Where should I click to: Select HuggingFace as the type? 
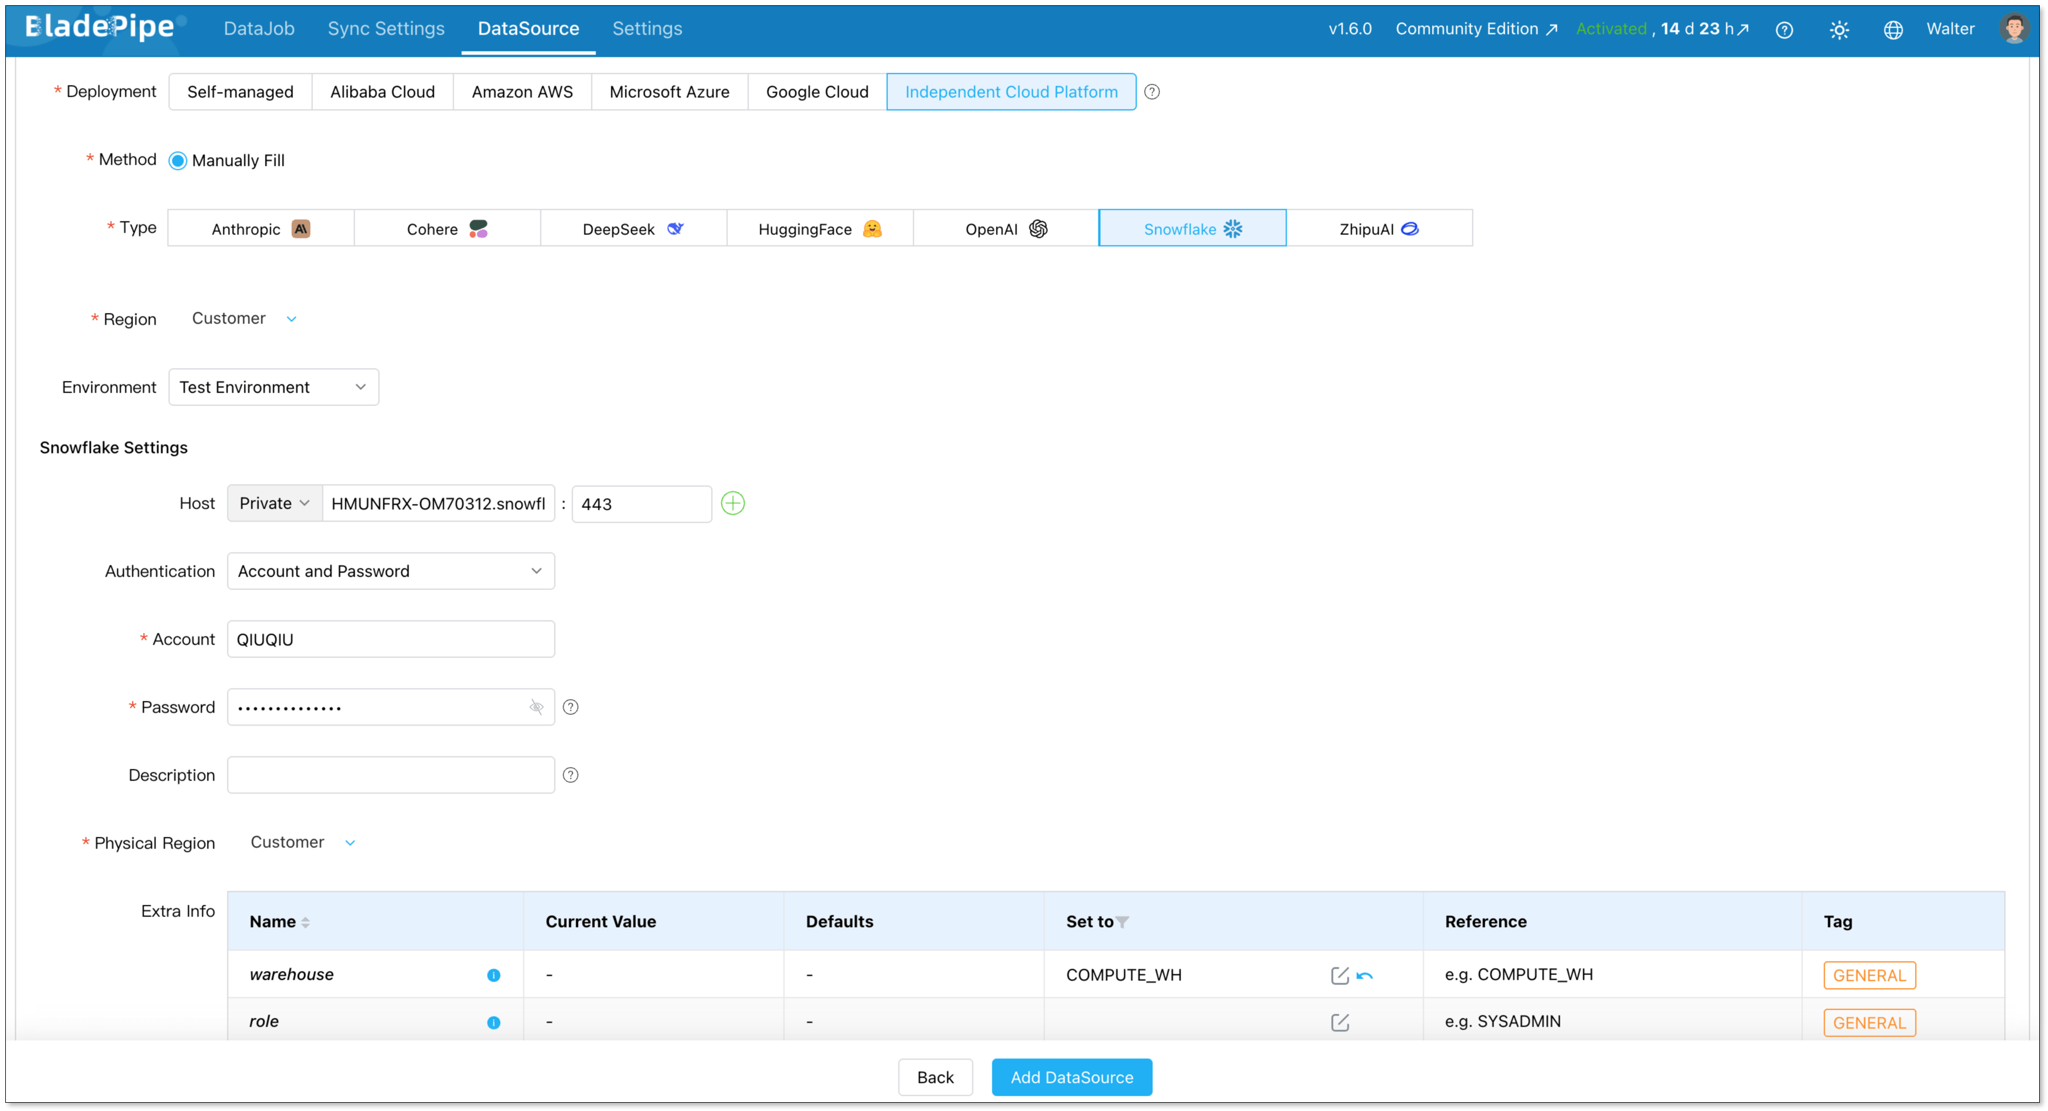[819, 229]
